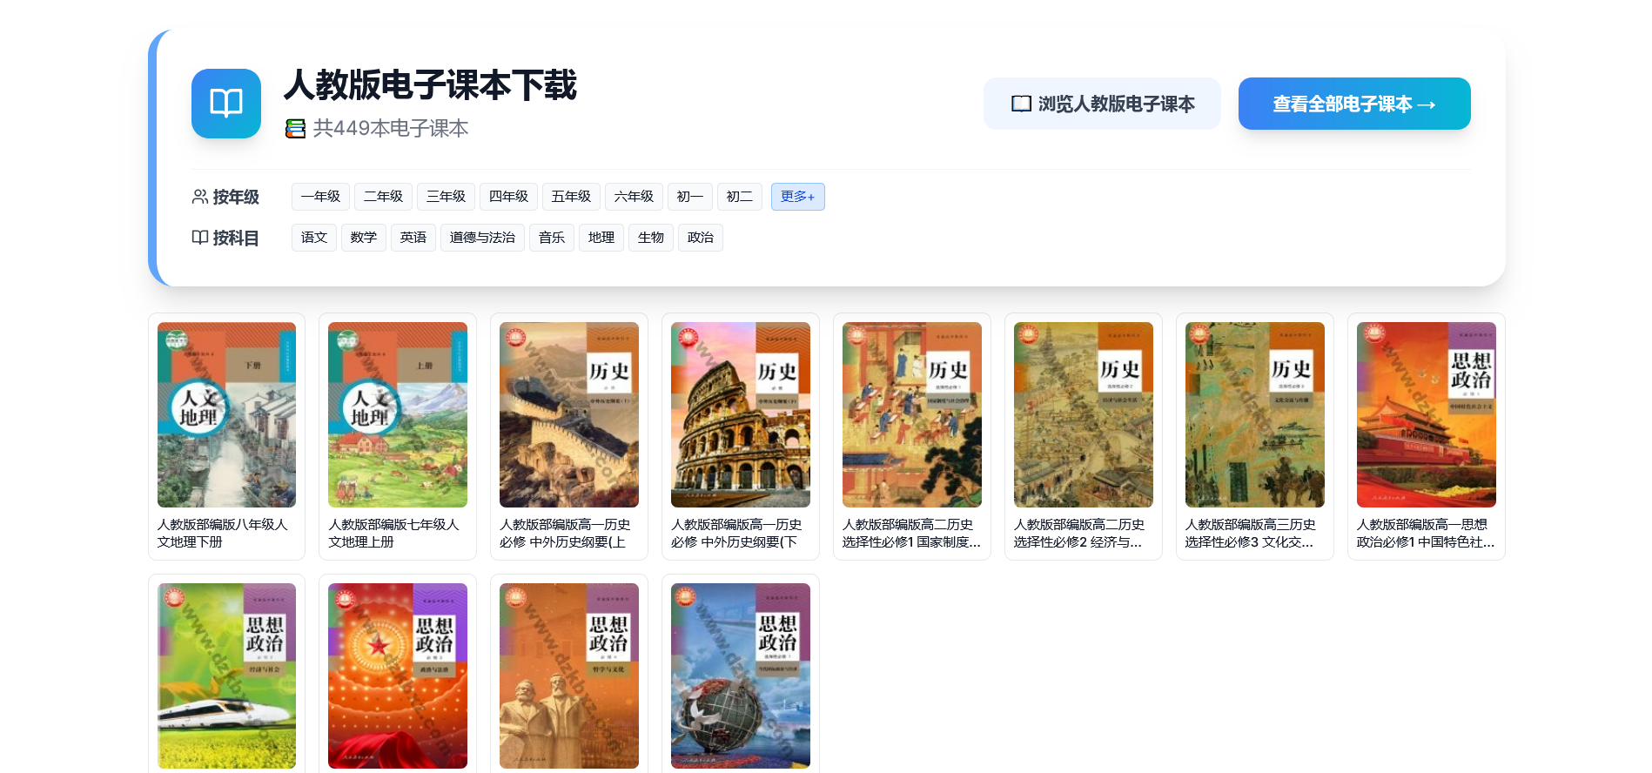Filter by 二年级 grade tag

383,197
